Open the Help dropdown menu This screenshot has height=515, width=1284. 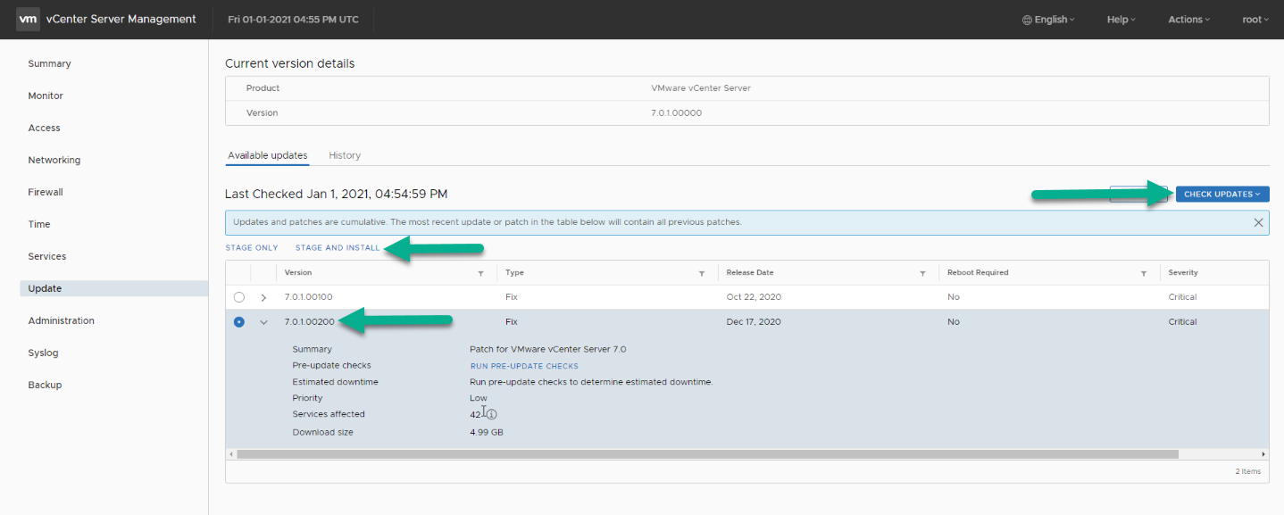[1121, 20]
